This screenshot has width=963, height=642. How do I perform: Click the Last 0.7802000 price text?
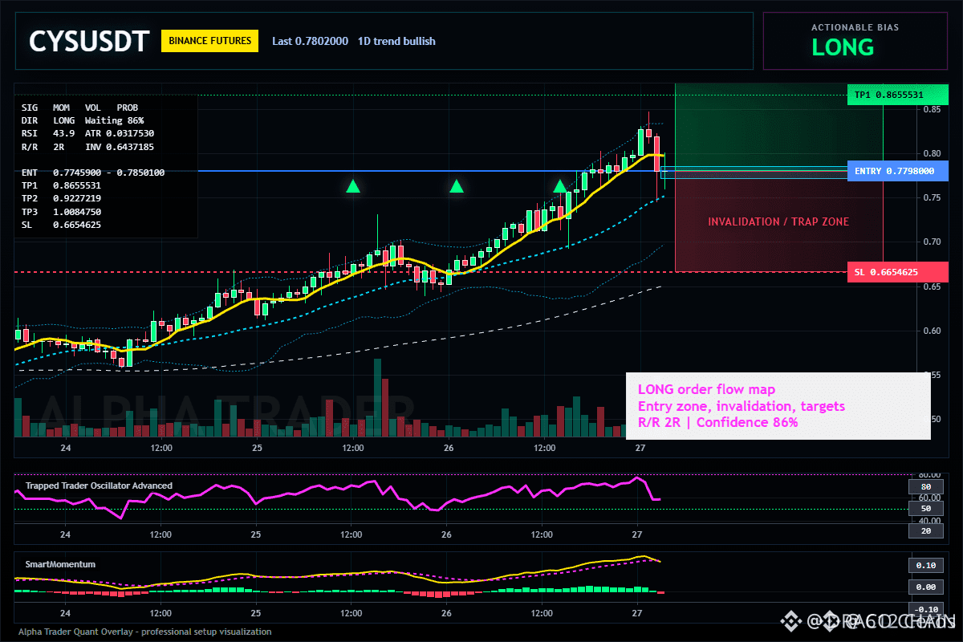tap(310, 41)
